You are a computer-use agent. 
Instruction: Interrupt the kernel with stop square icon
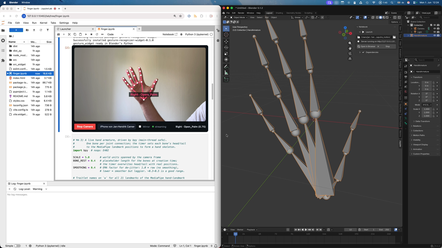tap(91, 34)
